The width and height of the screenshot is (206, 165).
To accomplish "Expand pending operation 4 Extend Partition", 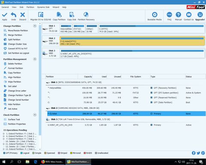I will (3, 136).
